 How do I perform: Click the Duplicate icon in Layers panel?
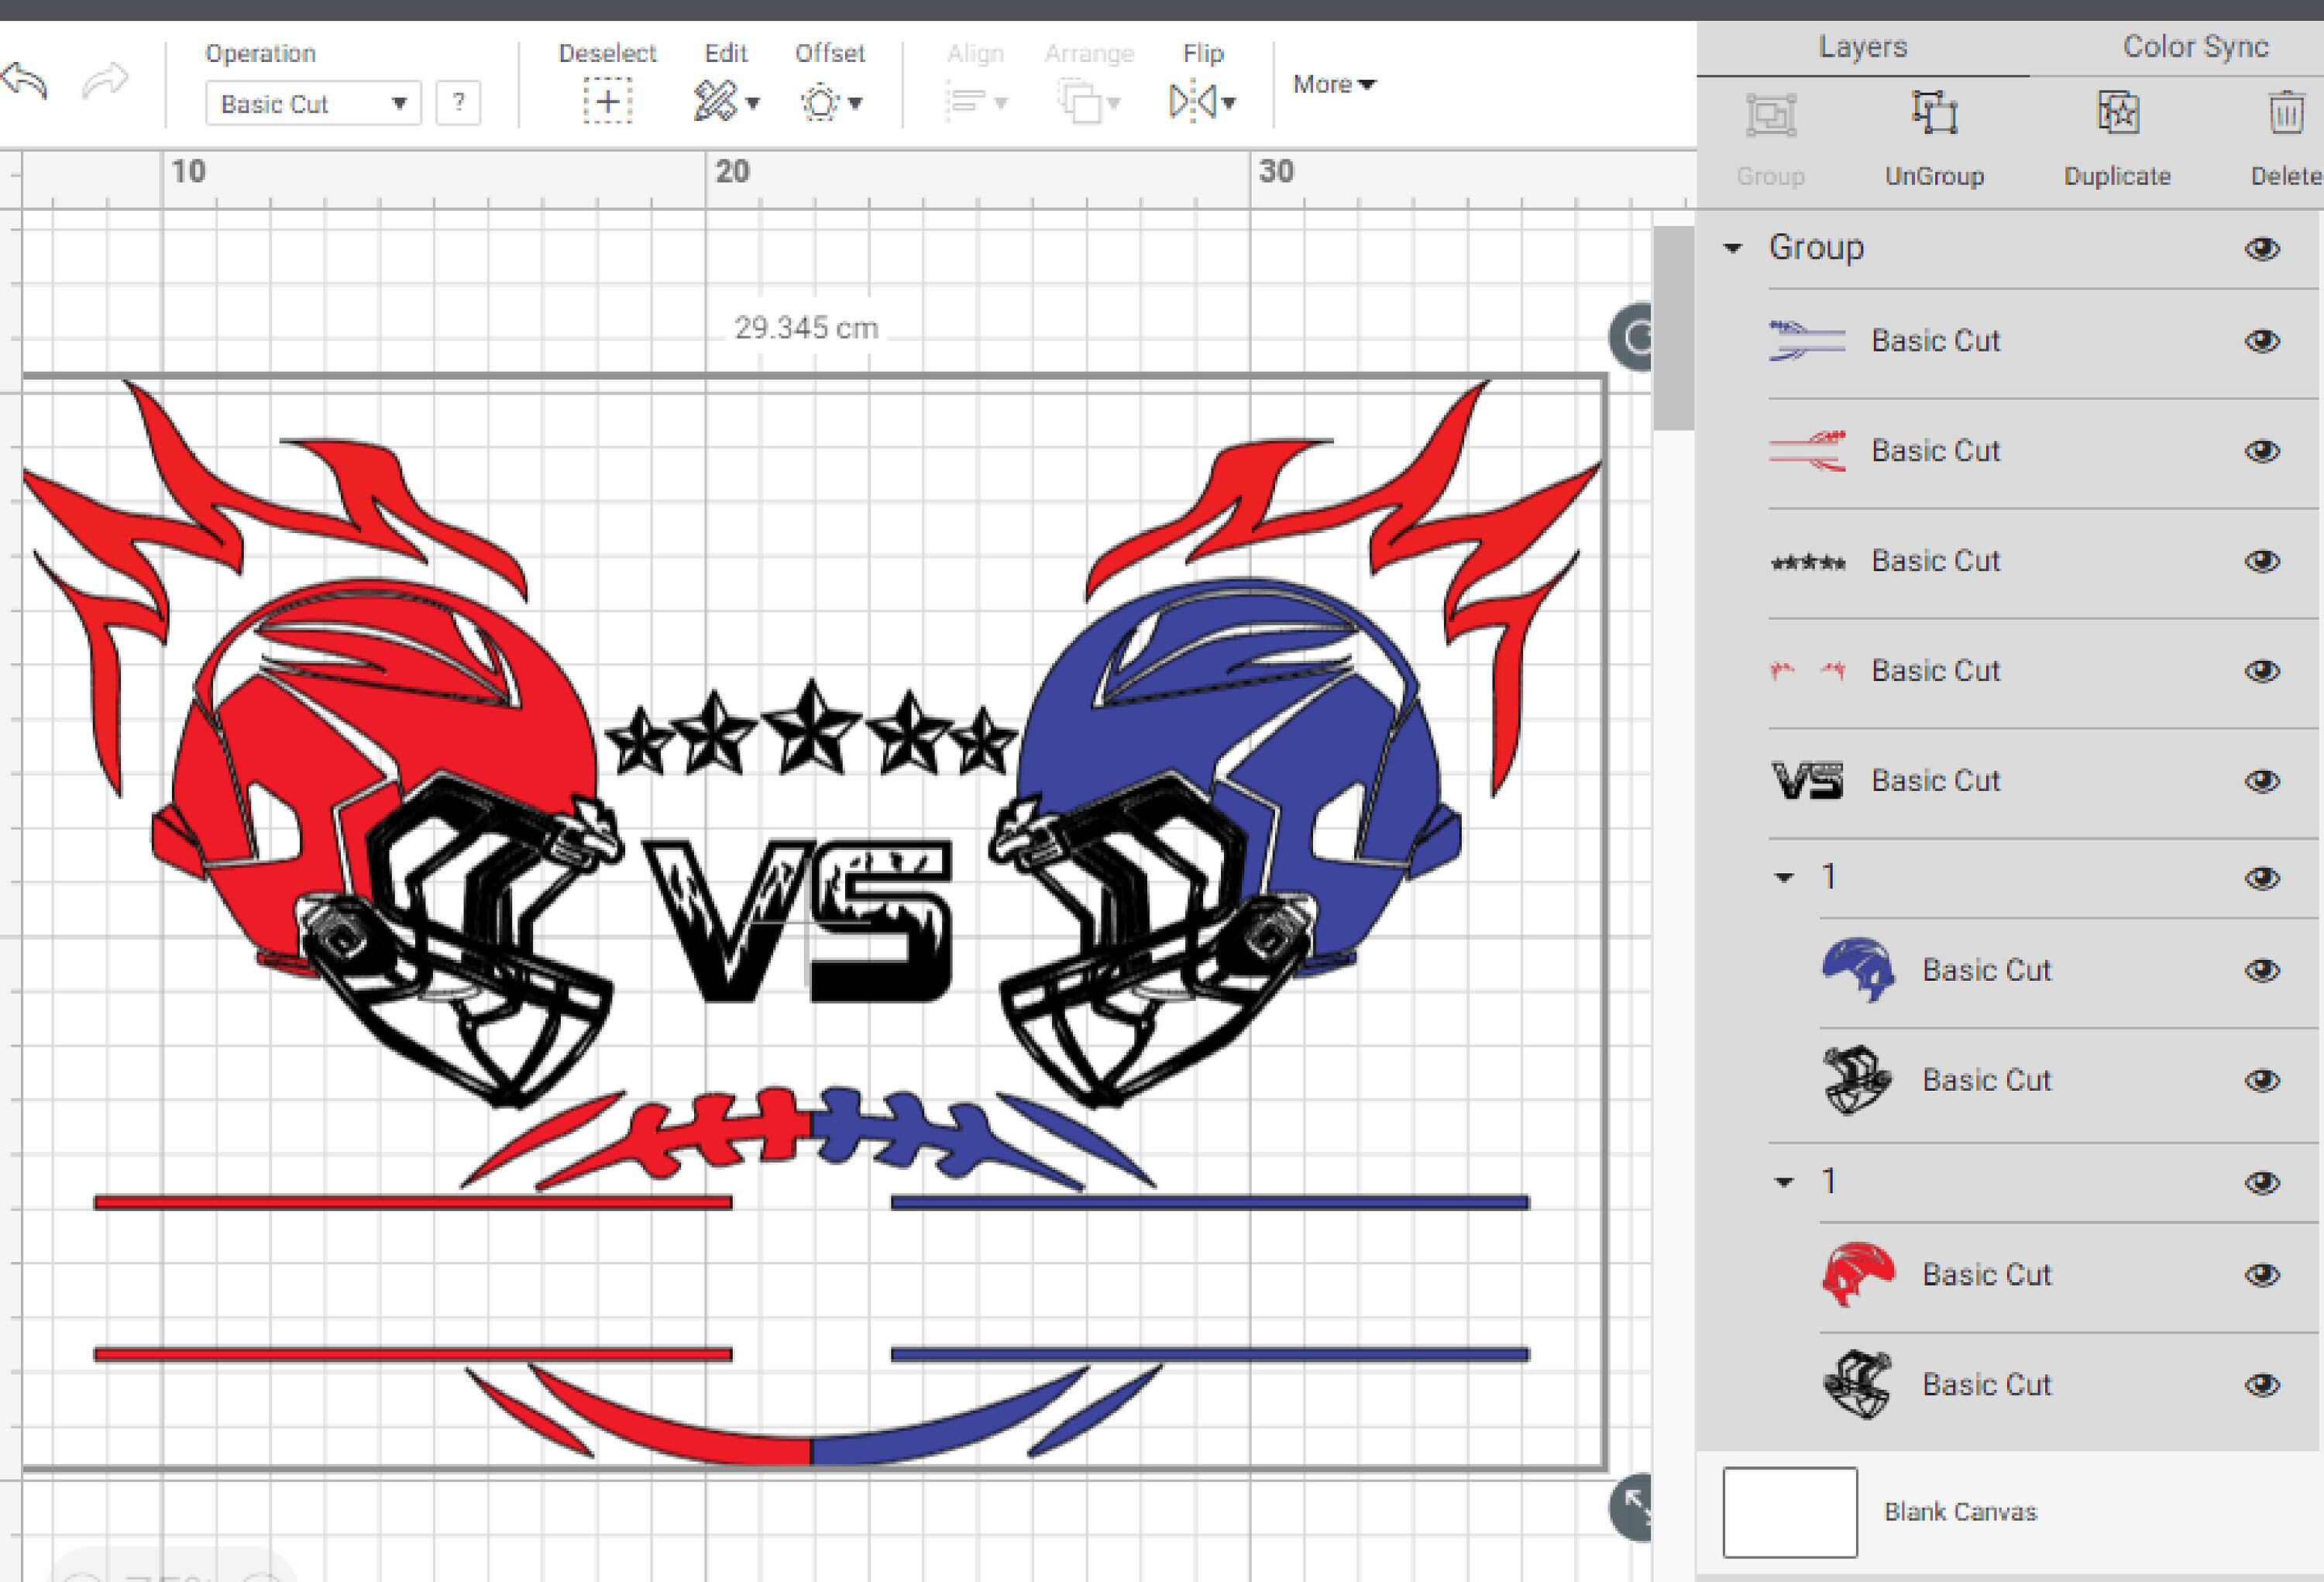point(2117,115)
